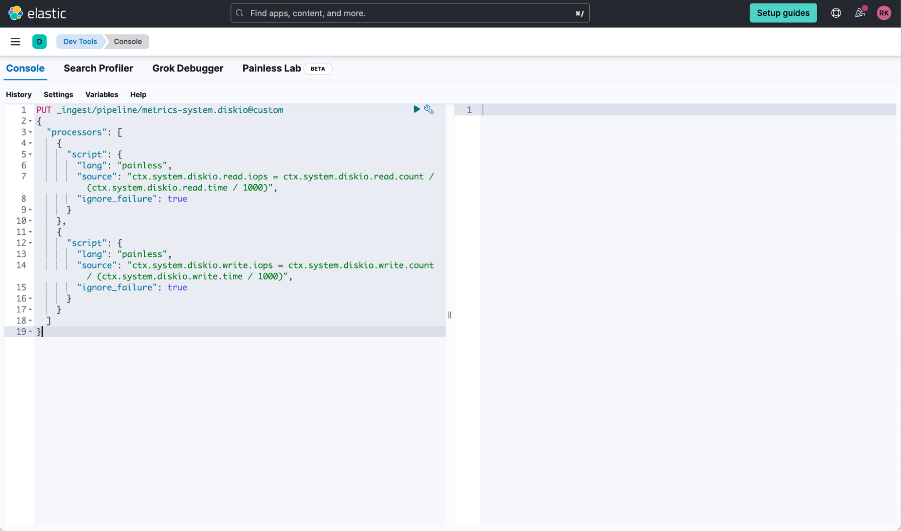Click the History tab in Dev Tools
The height and width of the screenshot is (531, 902).
pyautogui.click(x=19, y=94)
